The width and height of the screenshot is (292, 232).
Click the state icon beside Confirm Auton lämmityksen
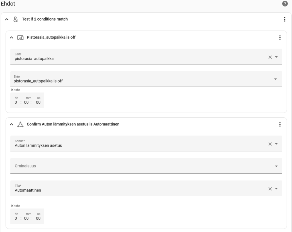[x=20, y=124]
